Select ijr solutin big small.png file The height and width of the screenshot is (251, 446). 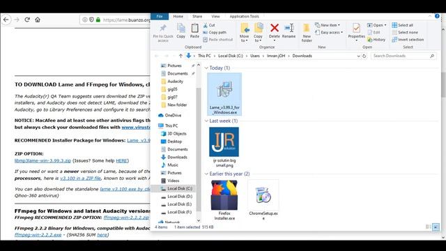tap(224, 147)
